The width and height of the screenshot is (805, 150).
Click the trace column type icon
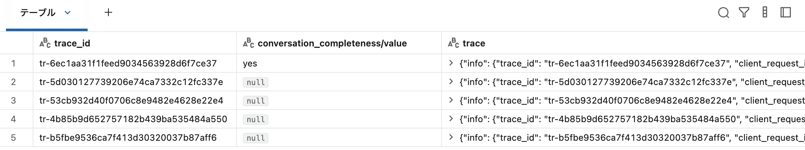click(x=453, y=43)
